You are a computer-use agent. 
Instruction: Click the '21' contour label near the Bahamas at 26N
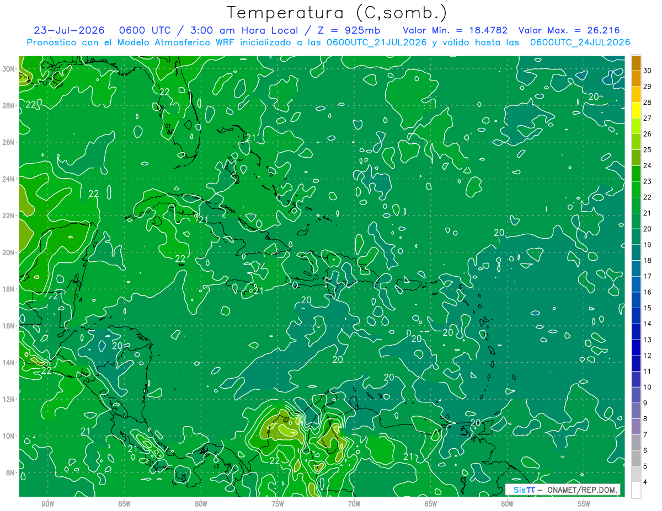(251, 137)
